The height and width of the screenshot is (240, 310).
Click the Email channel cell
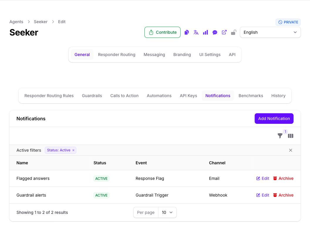coord(214,179)
